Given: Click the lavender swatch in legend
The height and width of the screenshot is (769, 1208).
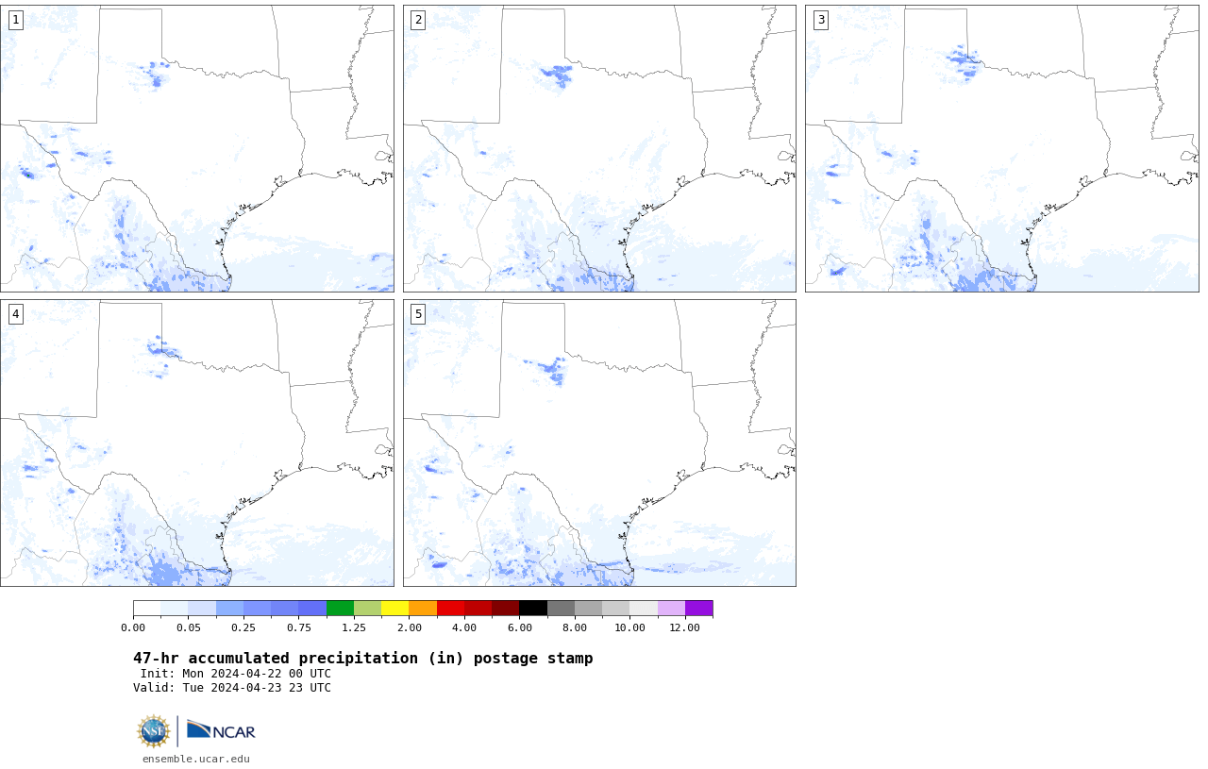Looking at the screenshot, I should click(x=671, y=609).
